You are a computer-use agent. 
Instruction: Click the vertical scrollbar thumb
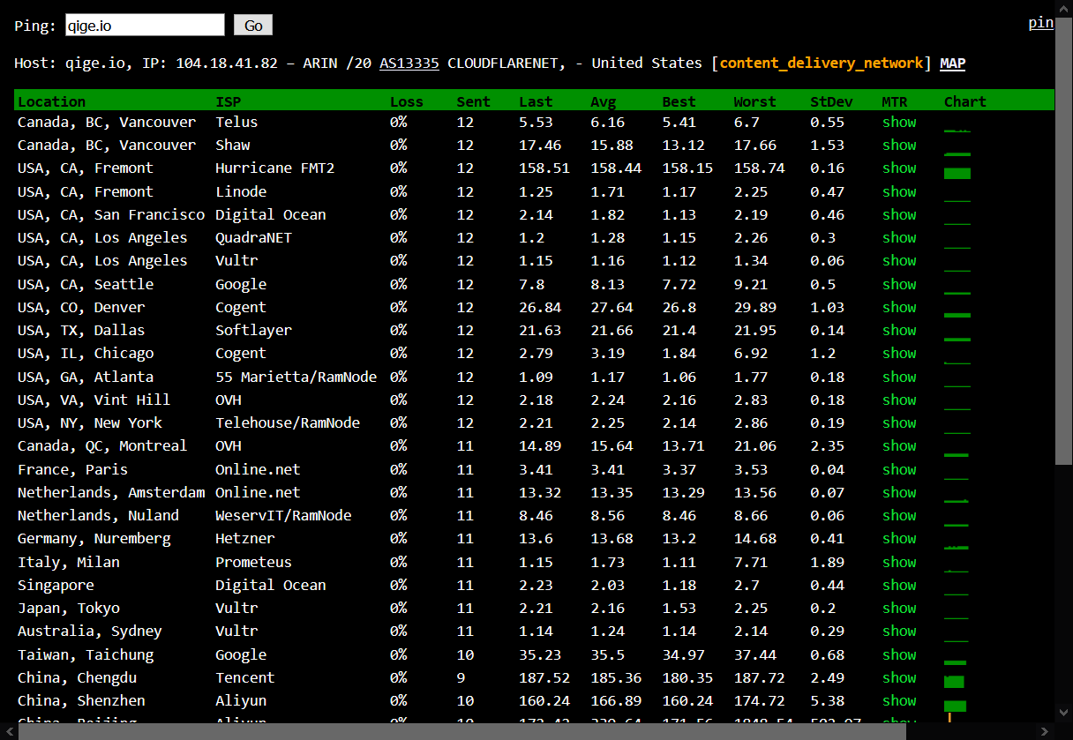[x=1063, y=240]
